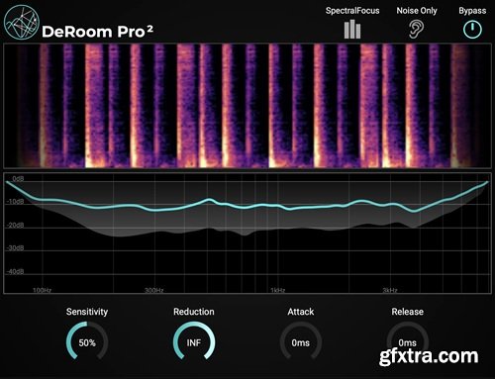
Task: Click the -30dB axis label
Action: [15, 248]
